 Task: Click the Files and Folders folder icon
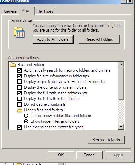(13, 65)
